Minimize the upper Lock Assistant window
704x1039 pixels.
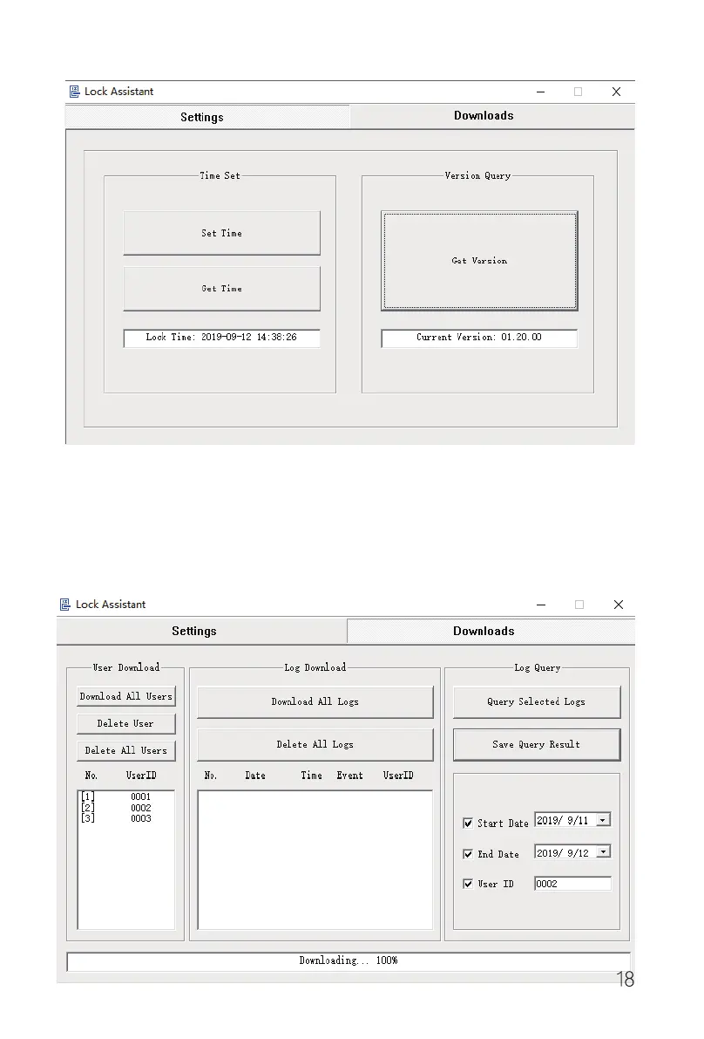tap(540, 92)
